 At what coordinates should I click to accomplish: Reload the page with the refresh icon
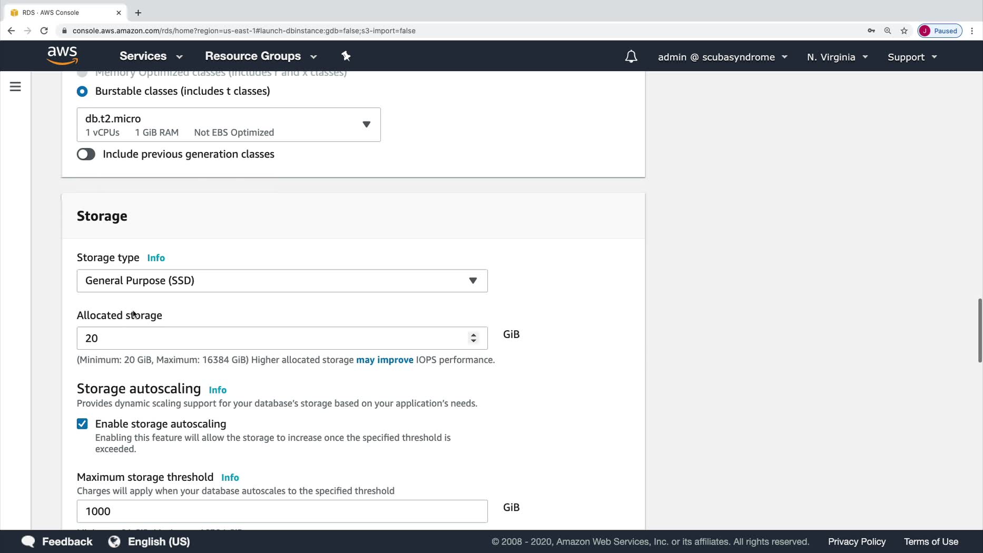[44, 31]
